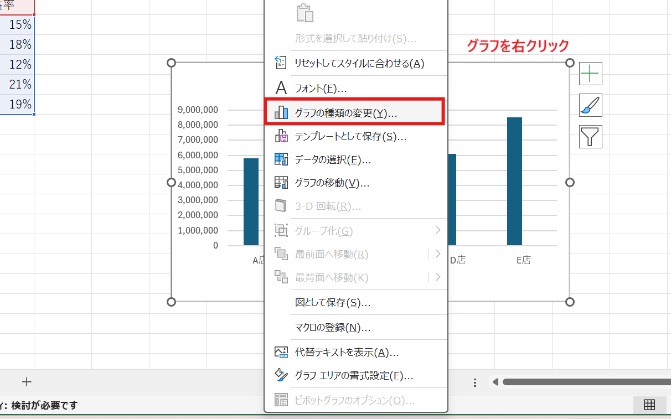Click the テンプレートとして保存 template icon
The width and height of the screenshot is (671, 419).
(282, 136)
